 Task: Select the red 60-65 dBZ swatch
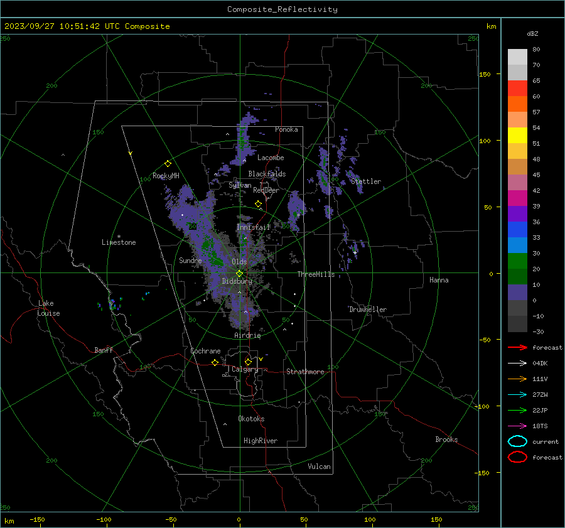[517, 88]
